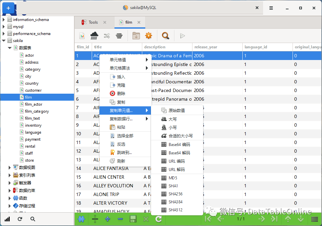Close the sakila@MySQL connection tab
This screenshot has width=322, height=226.
click(257, 8)
